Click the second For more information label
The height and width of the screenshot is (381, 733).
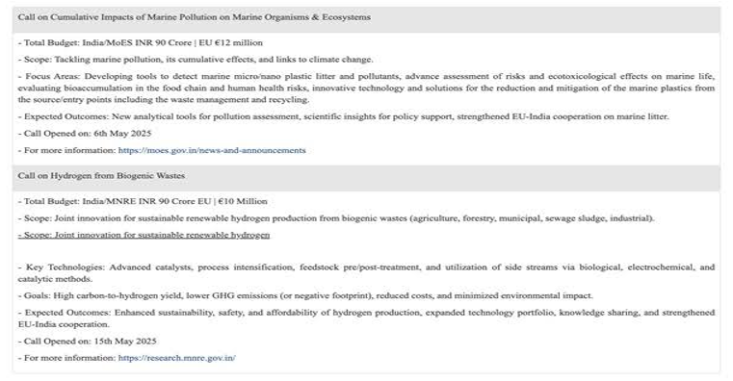[x=67, y=358]
